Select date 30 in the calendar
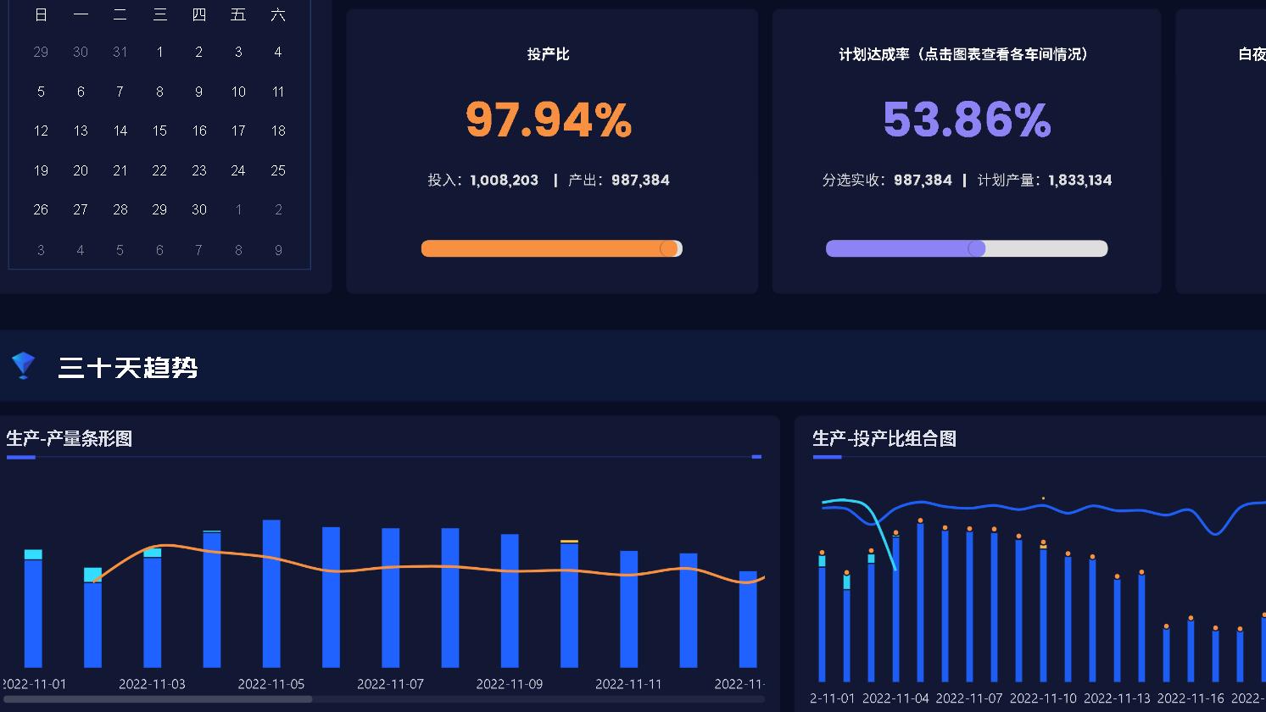The height and width of the screenshot is (712, 1266). [x=198, y=209]
